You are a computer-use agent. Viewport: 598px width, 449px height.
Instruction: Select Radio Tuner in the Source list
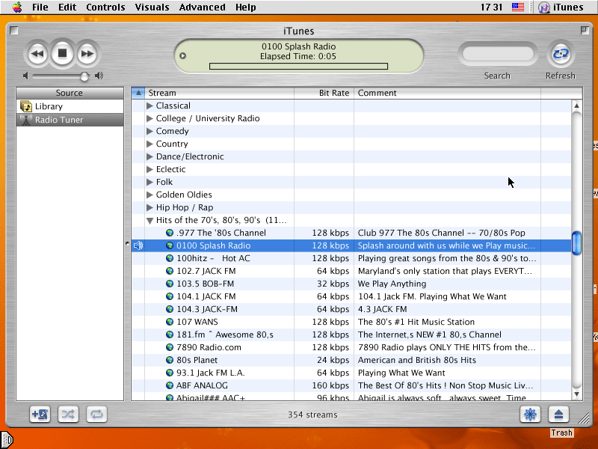pyautogui.click(x=70, y=120)
